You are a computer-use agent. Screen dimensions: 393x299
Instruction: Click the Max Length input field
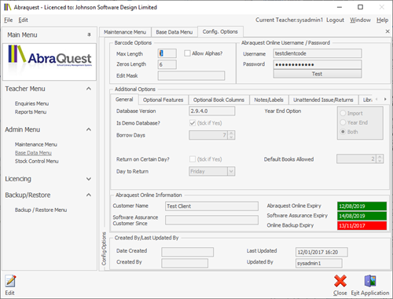(167, 53)
